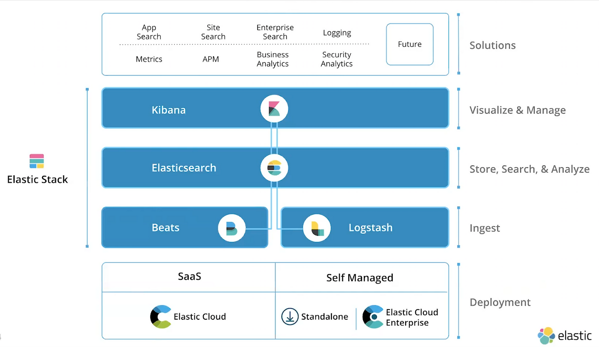Click the Elasticsearch search icon

tap(273, 168)
